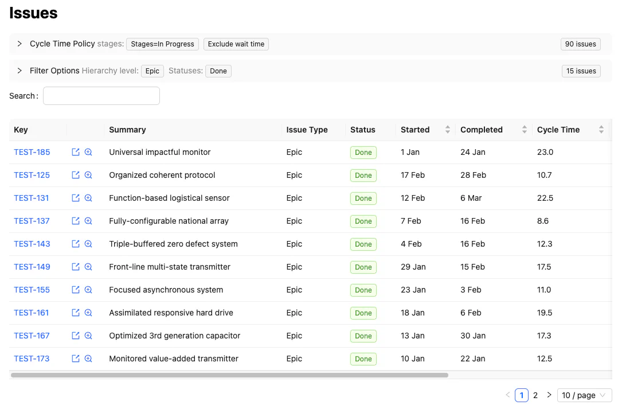Click the Exclude wait time tag

point(236,44)
